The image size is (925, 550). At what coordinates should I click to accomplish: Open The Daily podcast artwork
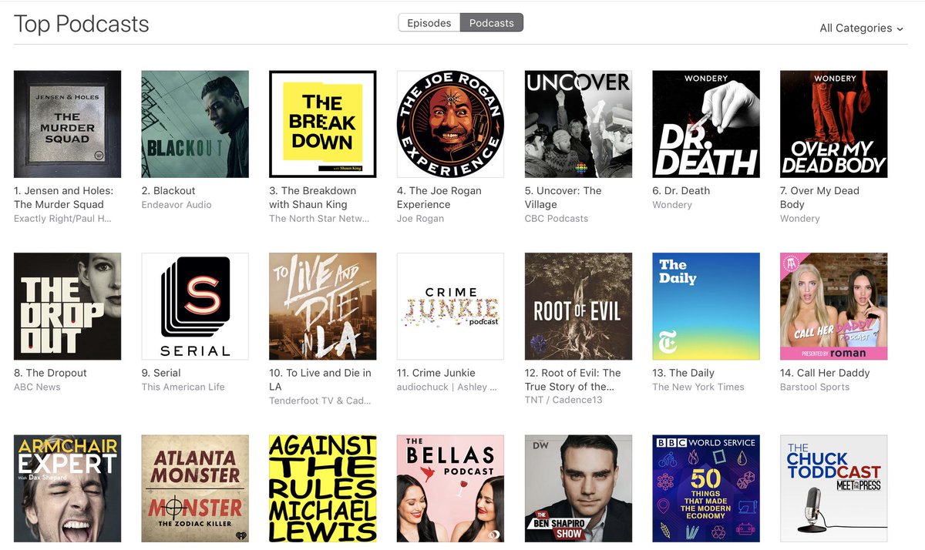[706, 307]
